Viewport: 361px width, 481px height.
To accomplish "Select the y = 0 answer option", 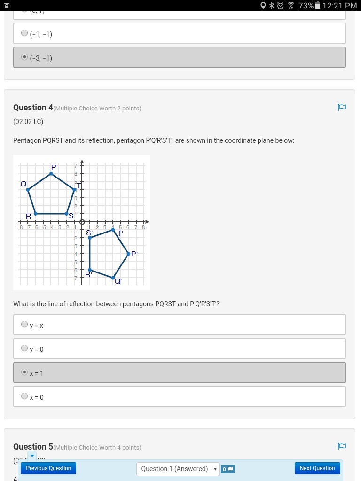I will click(24, 348).
